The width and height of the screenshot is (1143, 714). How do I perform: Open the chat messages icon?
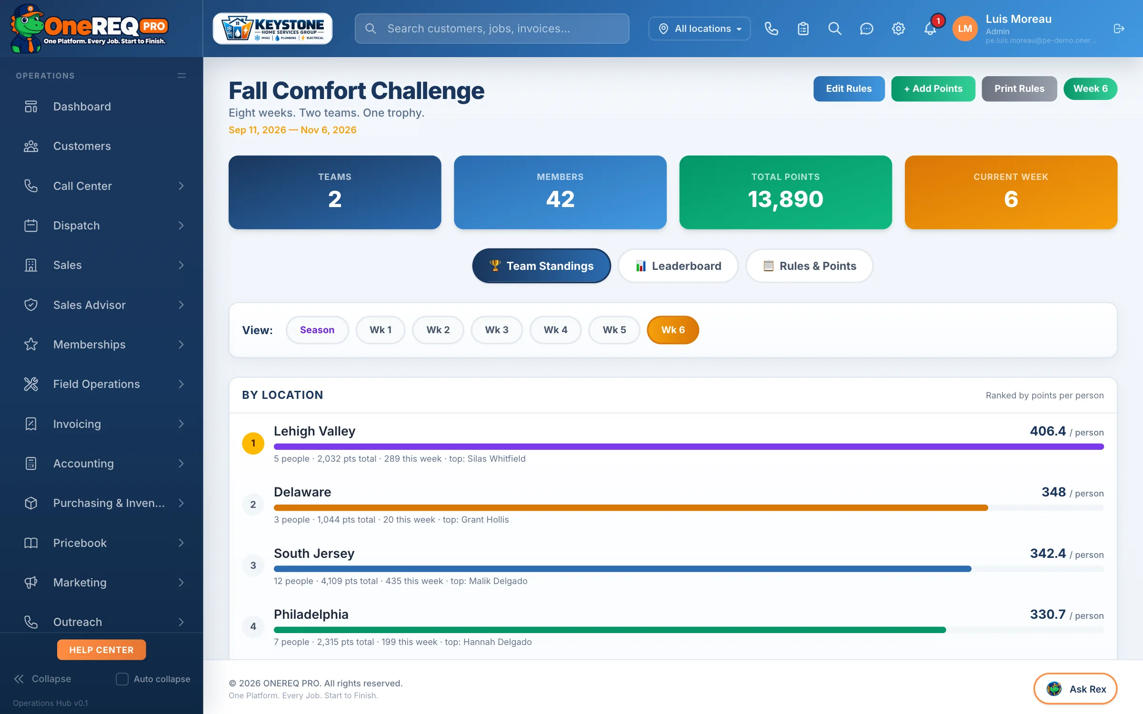click(866, 29)
